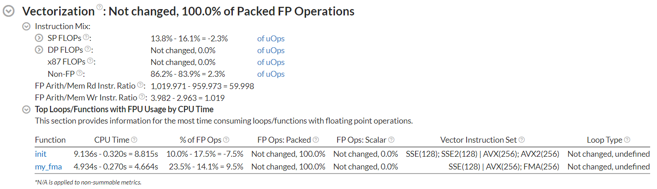Click help icon next to Vector Instruction Set
The height and width of the screenshot is (189, 657).
coord(521,140)
